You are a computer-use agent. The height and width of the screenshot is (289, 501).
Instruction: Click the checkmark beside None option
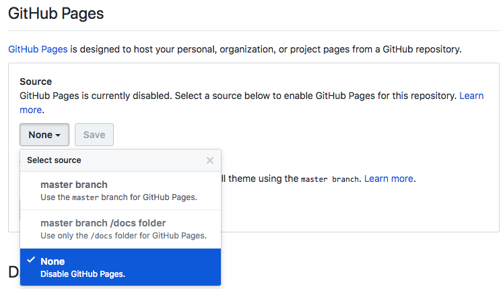pos(31,260)
